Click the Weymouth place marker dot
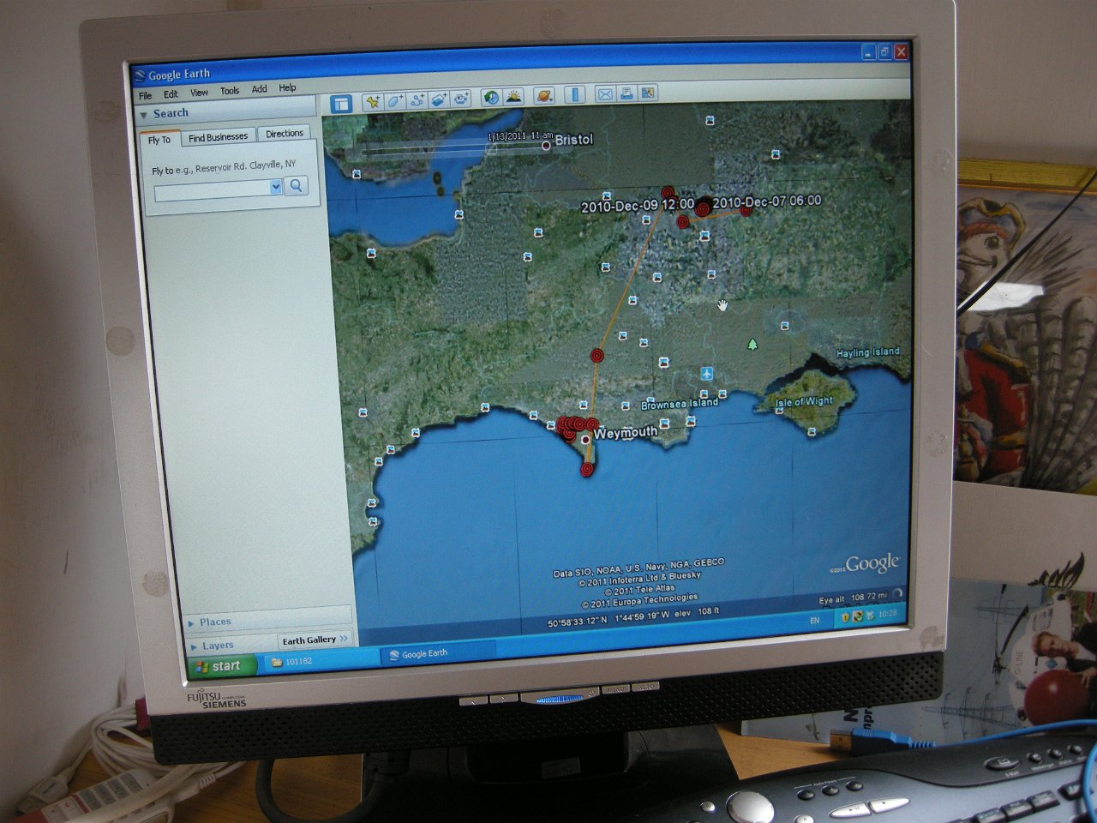The width and height of the screenshot is (1097, 823). point(585,440)
